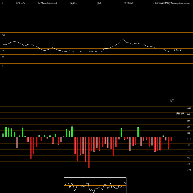The height and width of the screenshot is (193, 193).
Task: Click the peak of the white RSI line
Action: (x=123, y=40)
